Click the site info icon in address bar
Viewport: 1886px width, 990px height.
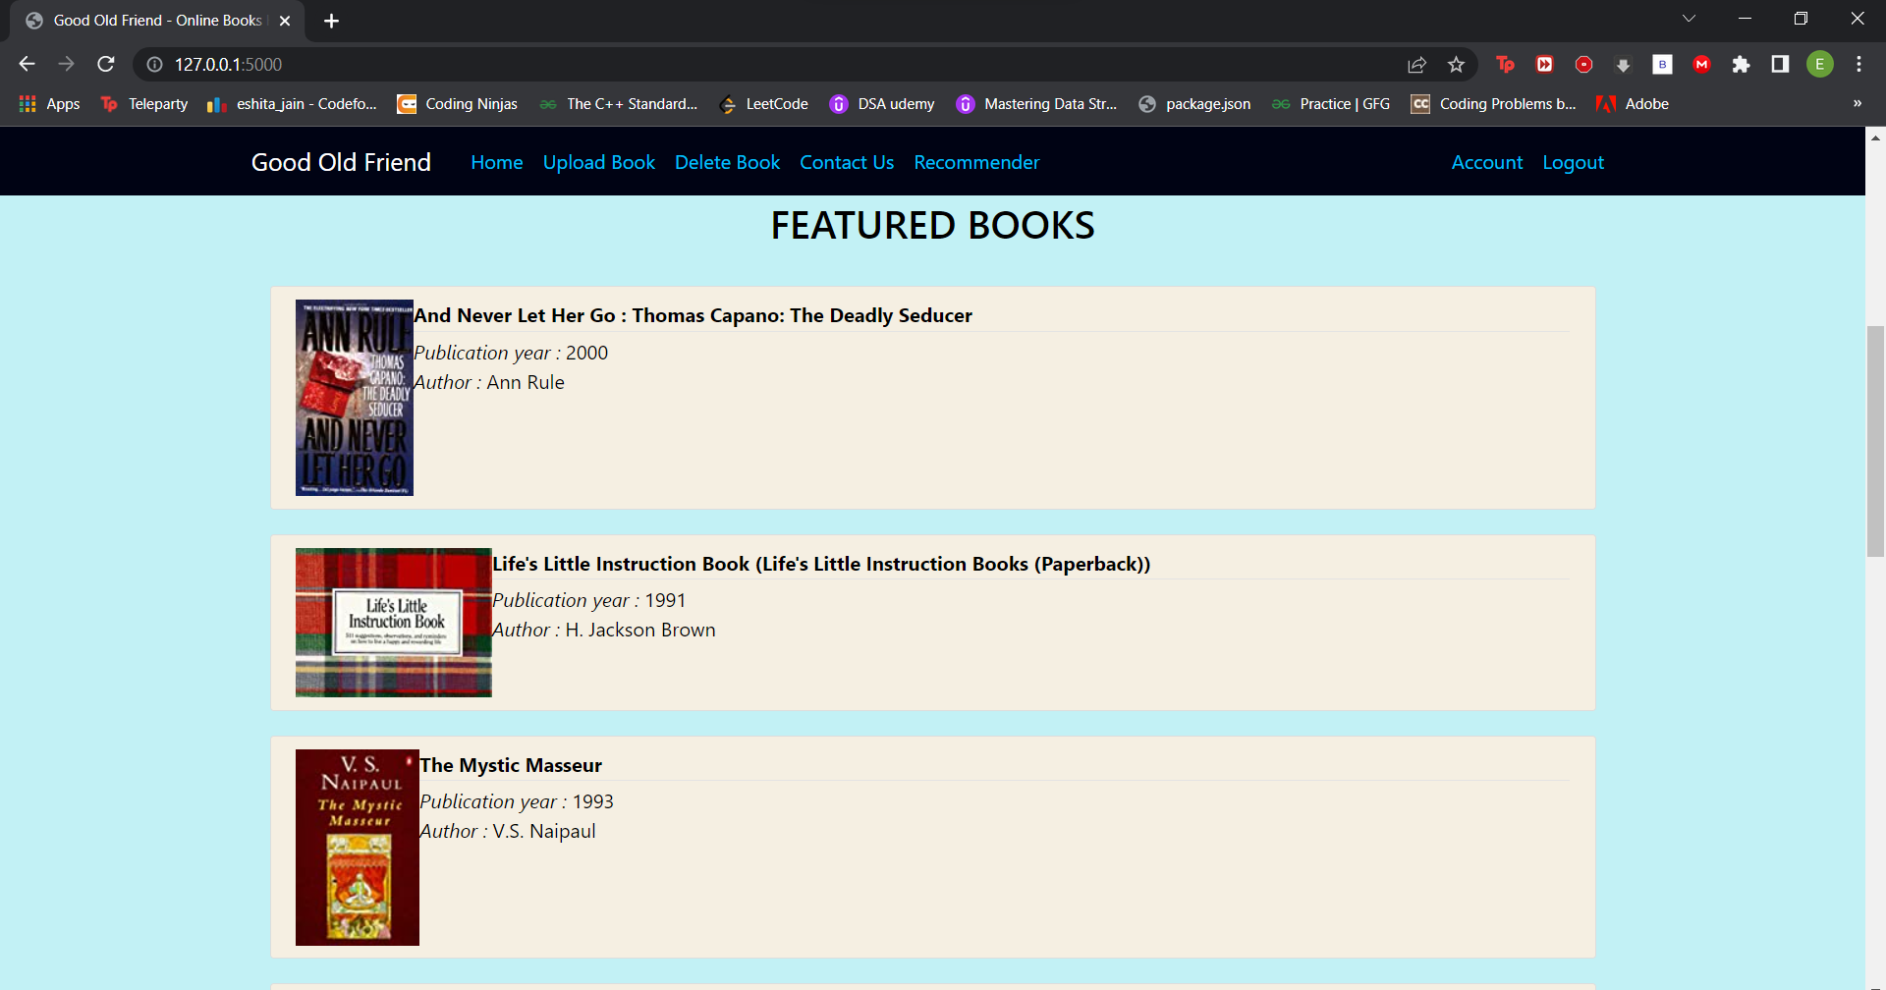pos(154,64)
